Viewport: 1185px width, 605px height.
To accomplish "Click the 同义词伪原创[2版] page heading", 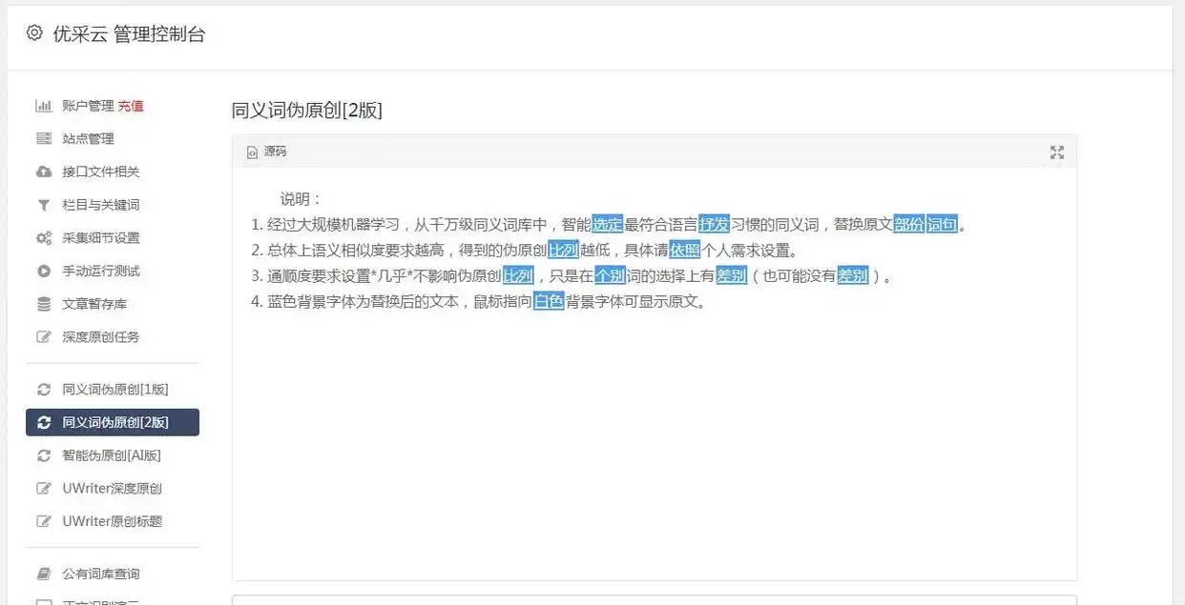I will click(x=307, y=111).
